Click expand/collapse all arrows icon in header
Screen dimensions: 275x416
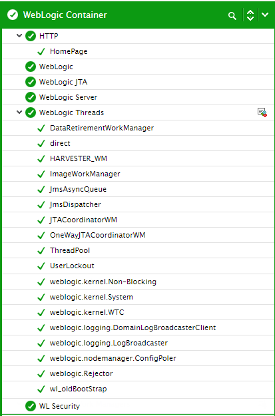click(x=250, y=15)
